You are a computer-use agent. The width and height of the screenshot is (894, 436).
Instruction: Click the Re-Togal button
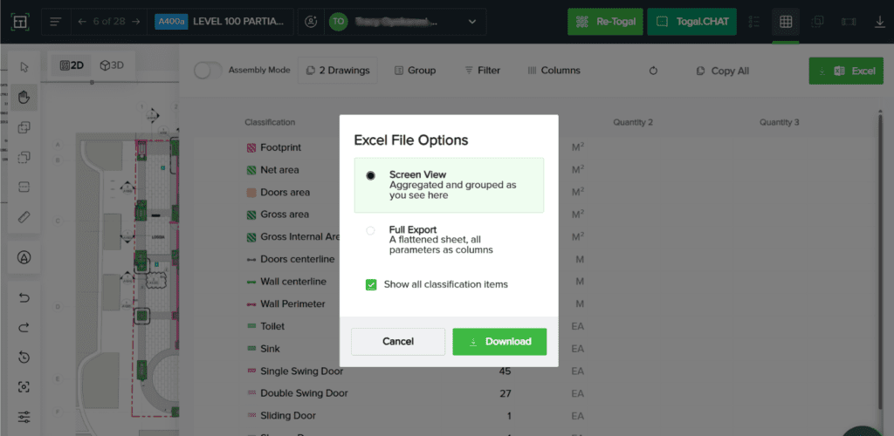[x=606, y=22]
